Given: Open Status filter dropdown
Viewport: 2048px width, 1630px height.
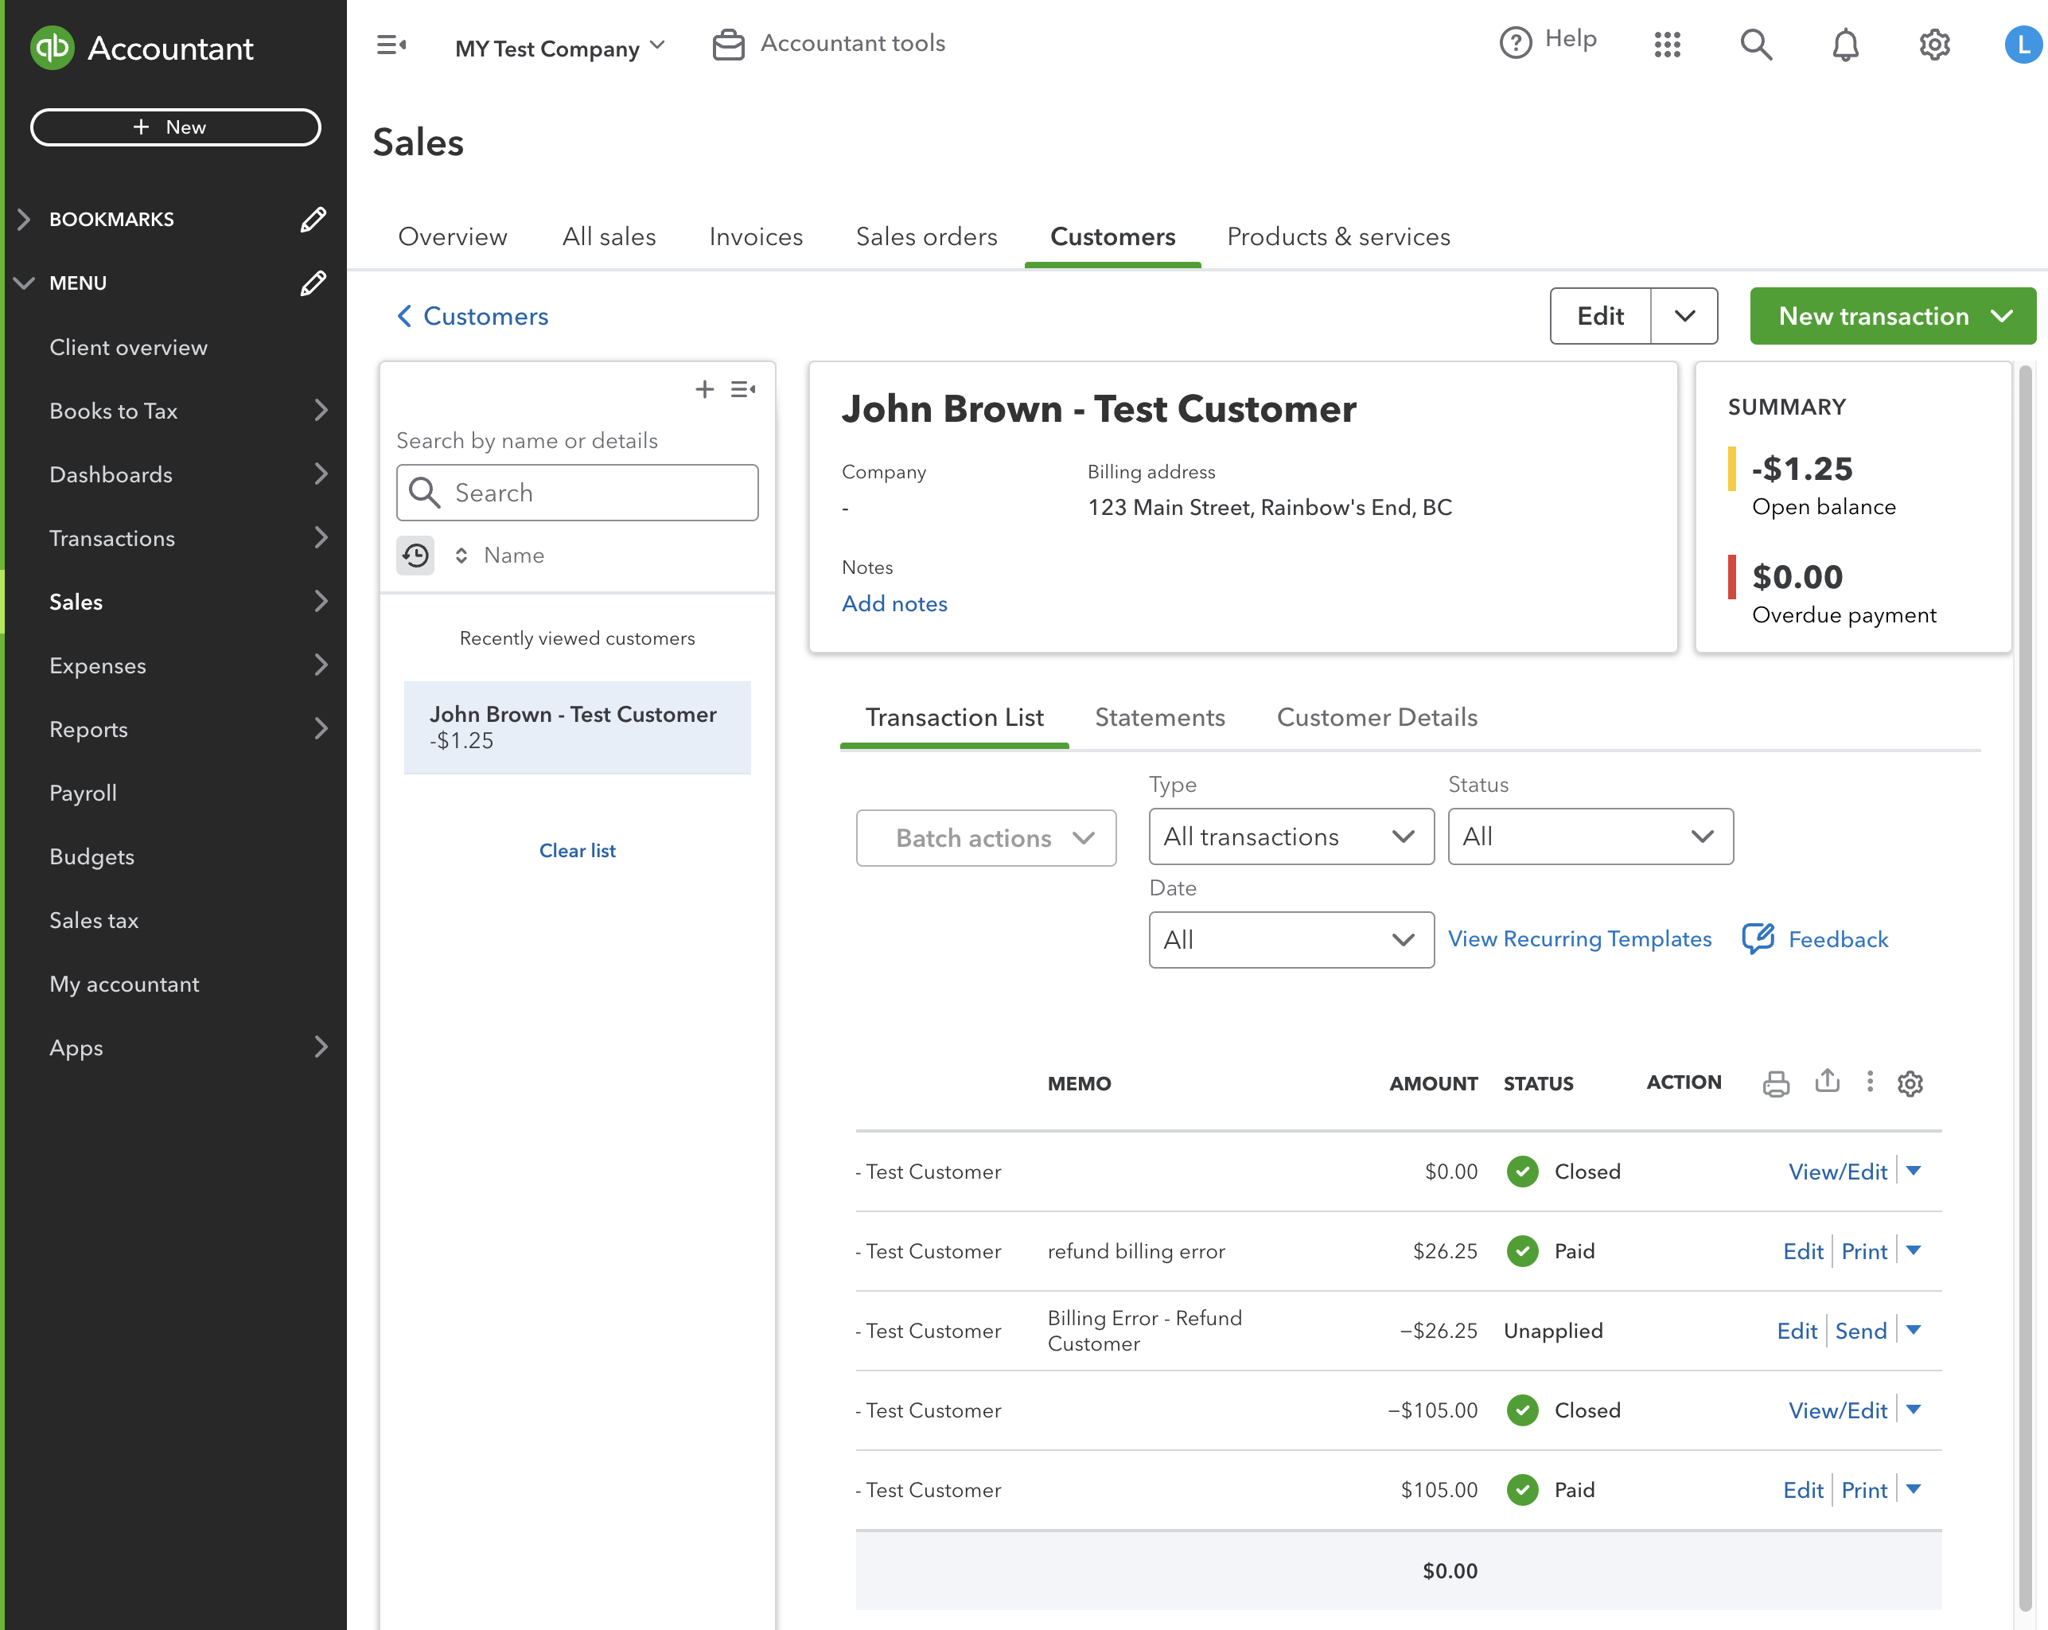Looking at the screenshot, I should [1591, 836].
